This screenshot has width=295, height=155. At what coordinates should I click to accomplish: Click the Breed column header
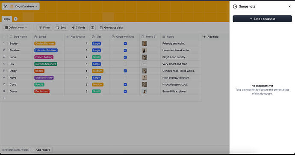tap(48, 37)
